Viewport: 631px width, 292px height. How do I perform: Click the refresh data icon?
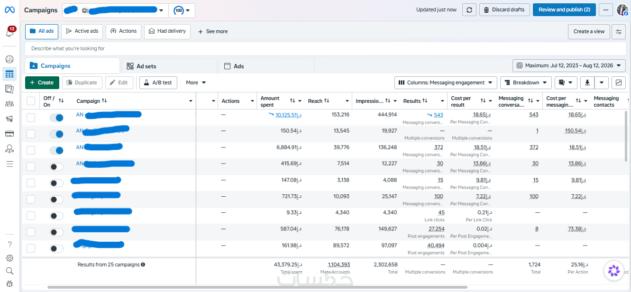point(469,10)
